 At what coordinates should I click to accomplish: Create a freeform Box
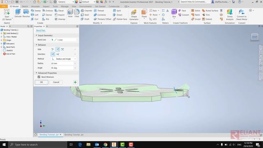coord(174,14)
